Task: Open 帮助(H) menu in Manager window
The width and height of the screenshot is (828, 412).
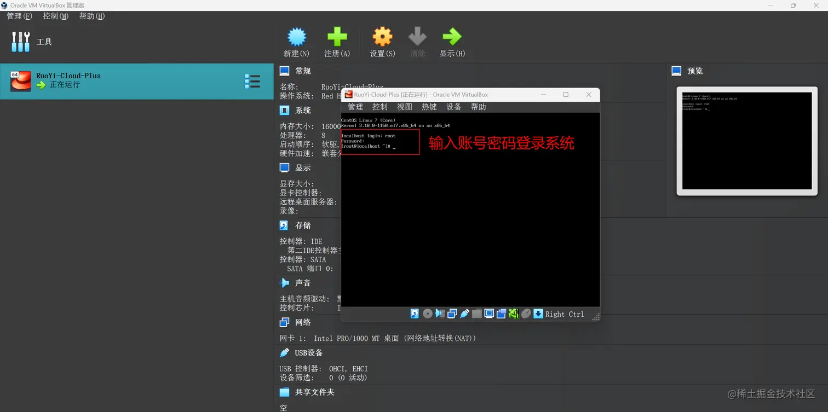Action: [91, 16]
